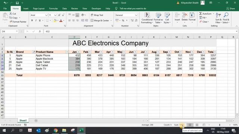Switch to Page Layout tab
The height and width of the screenshot is (134, 239).
[x=39, y=9]
